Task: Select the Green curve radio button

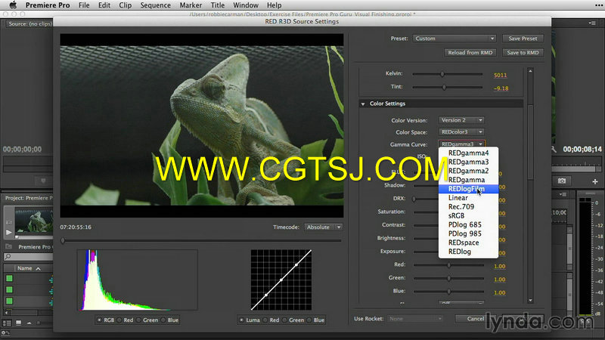Action: pyautogui.click(x=285, y=320)
